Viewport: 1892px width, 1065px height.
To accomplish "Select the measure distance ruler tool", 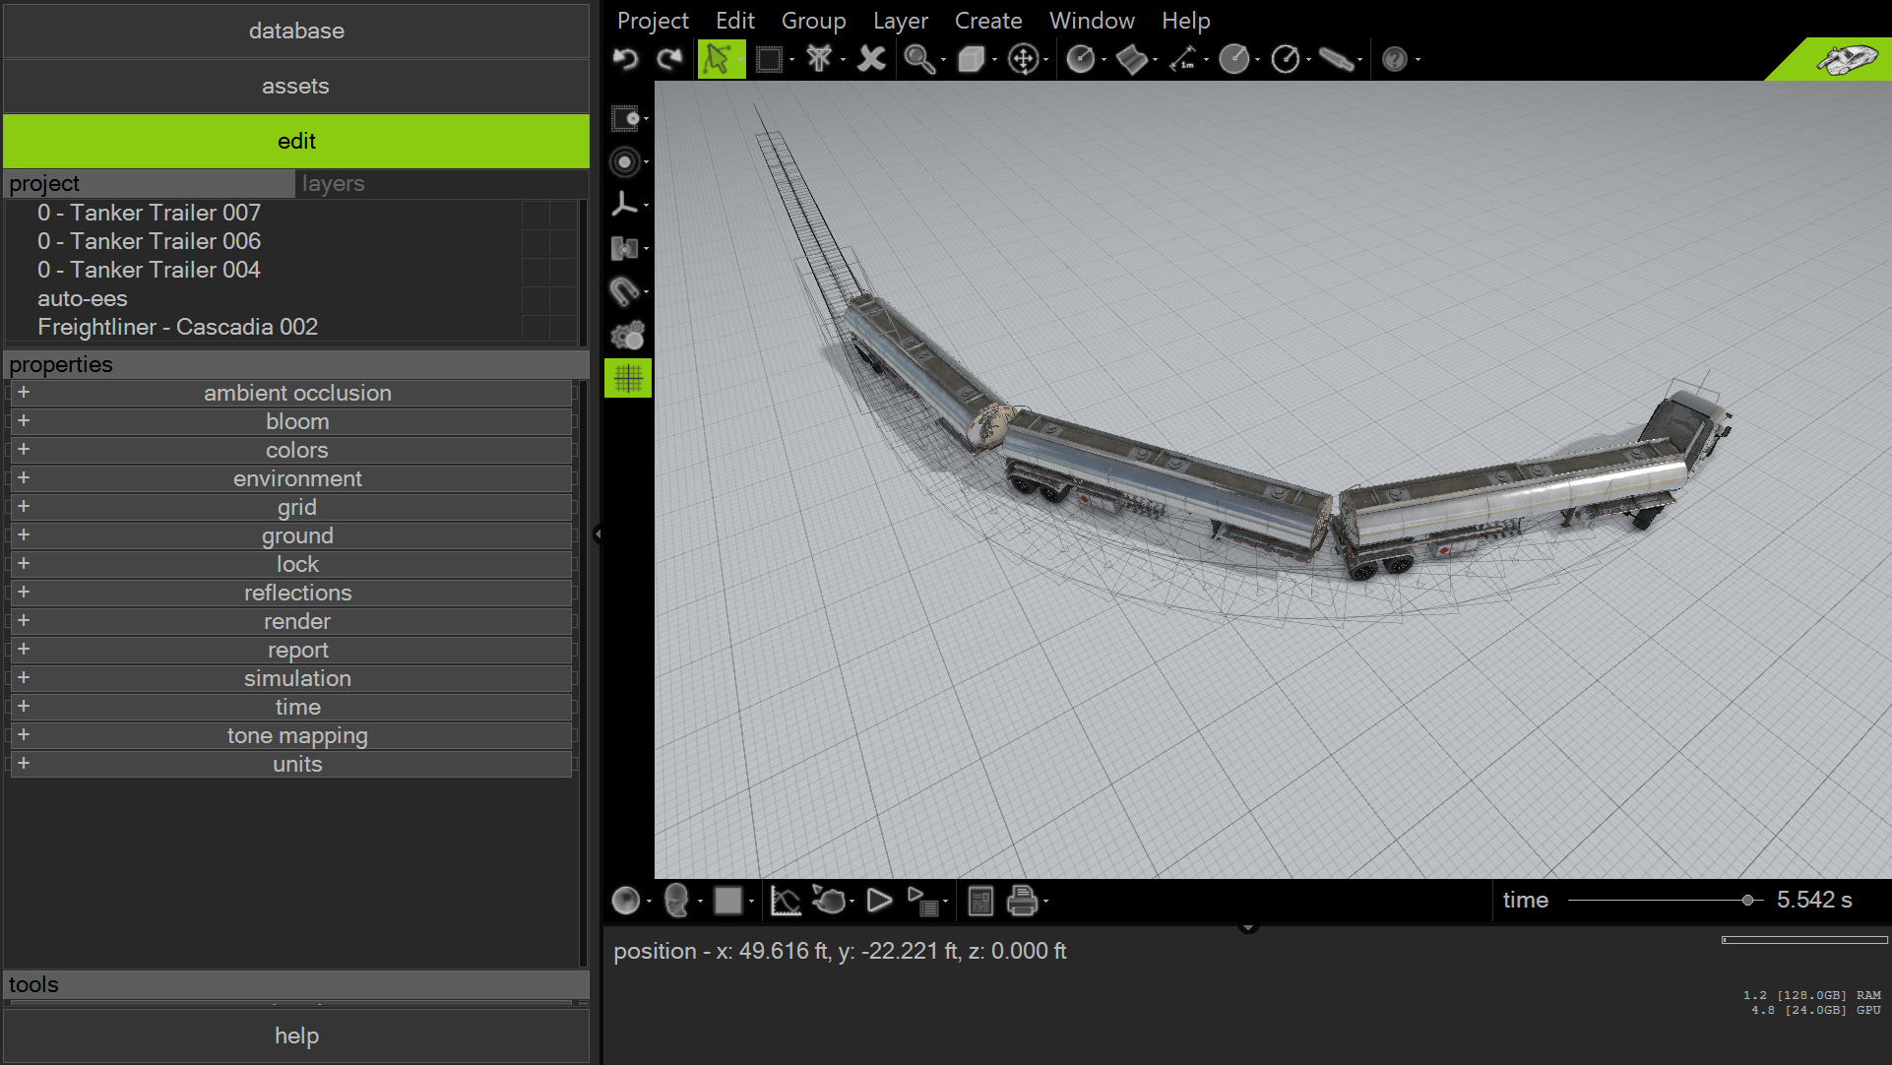I will coord(1182,59).
